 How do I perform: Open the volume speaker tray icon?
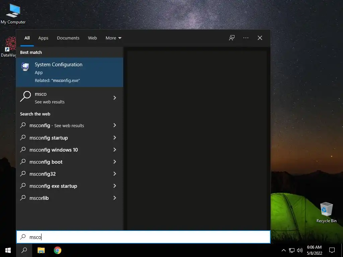point(300,250)
